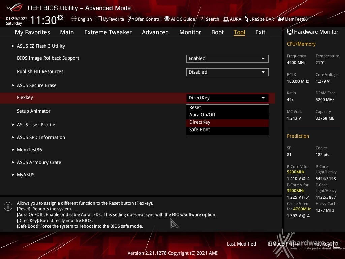This screenshot has height=259, width=345.
Task: Open the Advanced tab
Action: tap(155, 32)
